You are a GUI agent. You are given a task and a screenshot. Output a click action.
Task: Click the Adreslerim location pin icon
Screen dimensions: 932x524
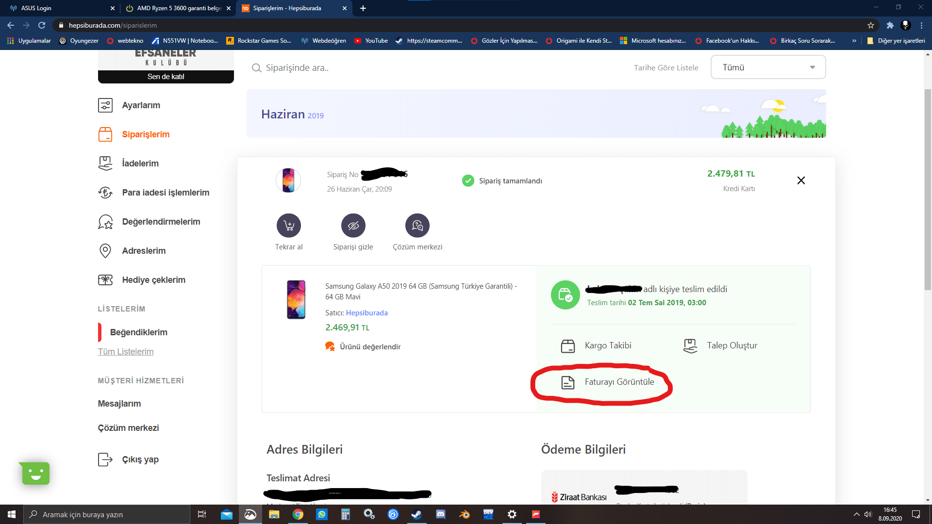tap(105, 251)
